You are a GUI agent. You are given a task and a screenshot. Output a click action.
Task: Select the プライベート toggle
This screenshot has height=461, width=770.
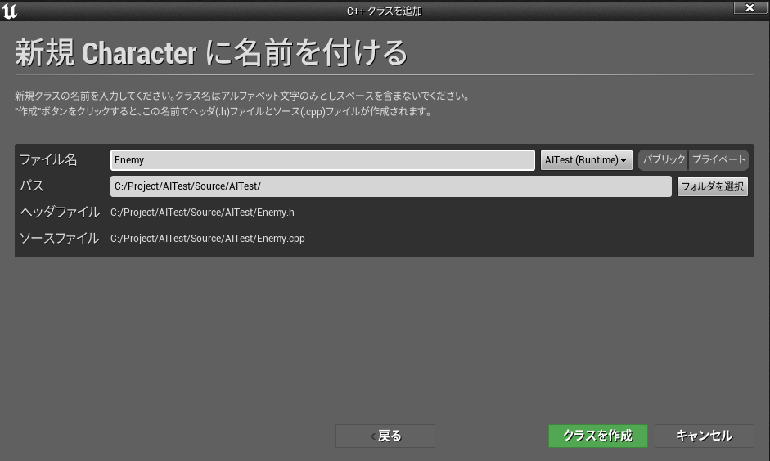click(x=718, y=160)
